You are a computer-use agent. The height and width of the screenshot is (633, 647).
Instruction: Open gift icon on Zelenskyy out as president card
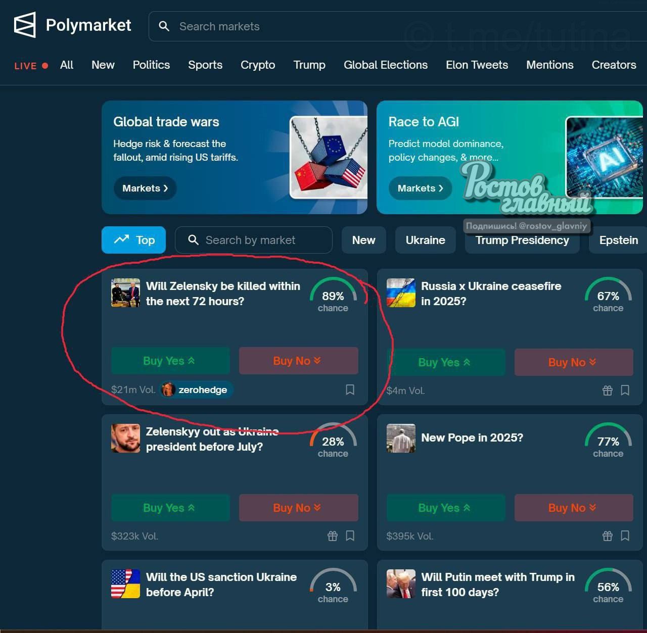(x=332, y=536)
